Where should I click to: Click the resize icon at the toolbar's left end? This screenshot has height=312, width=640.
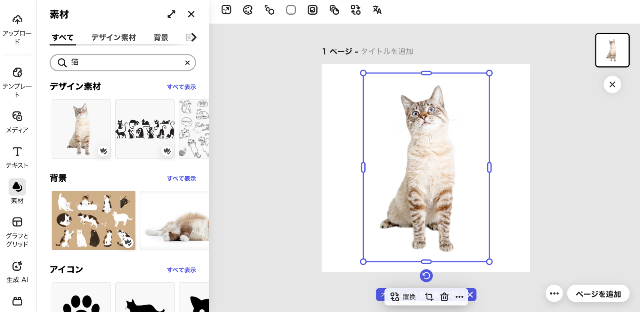point(226,10)
